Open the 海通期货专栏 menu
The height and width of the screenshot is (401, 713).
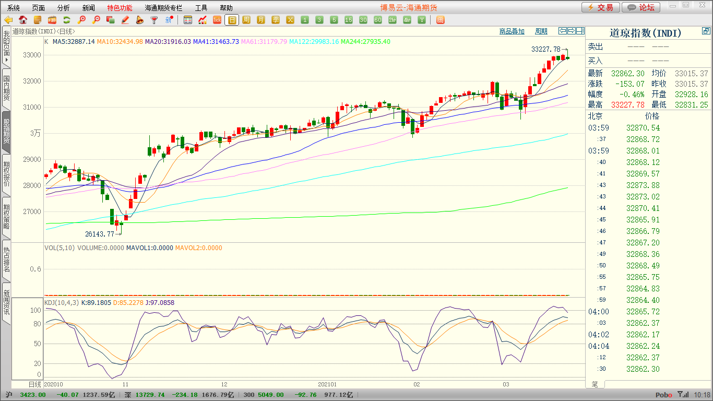[x=164, y=8]
